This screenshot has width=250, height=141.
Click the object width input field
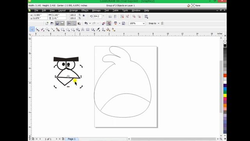coord(59,15)
